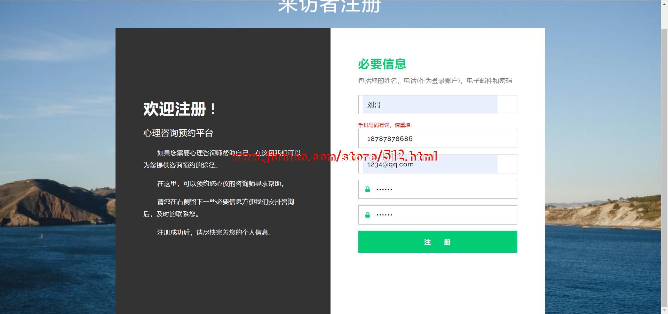Image resolution: width=668 pixels, height=314 pixels.
Task: Click the paragraph starting with 请您在右侧留下
Action: point(219,208)
